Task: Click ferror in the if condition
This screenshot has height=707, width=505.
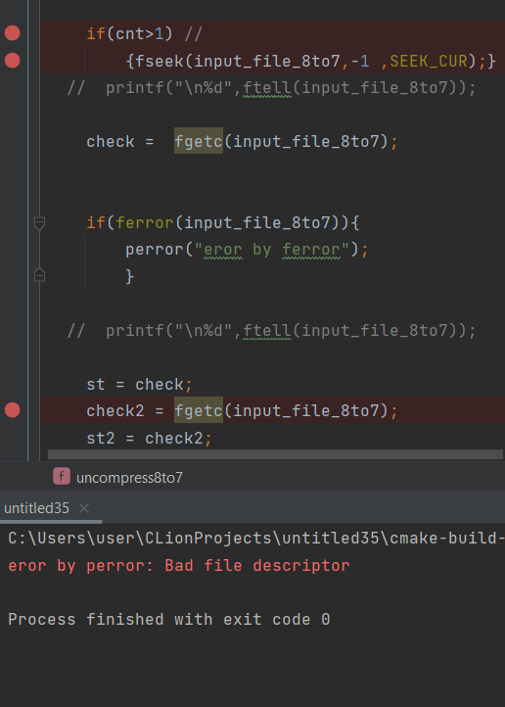Action: point(145,222)
